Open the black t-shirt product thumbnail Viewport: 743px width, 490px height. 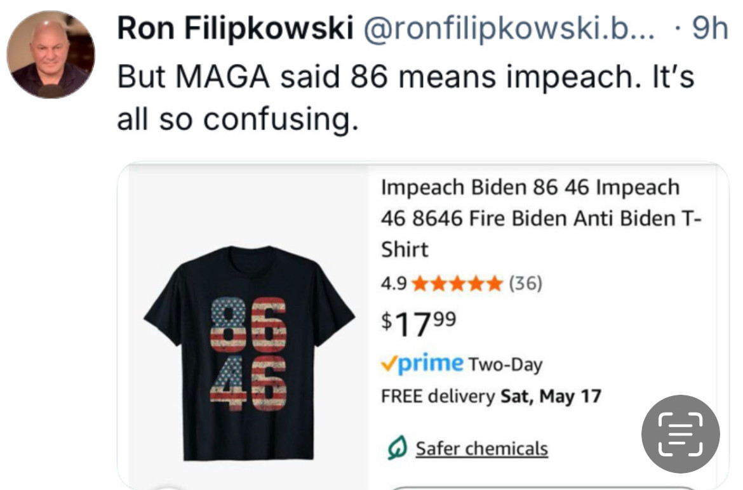[249, 353]
